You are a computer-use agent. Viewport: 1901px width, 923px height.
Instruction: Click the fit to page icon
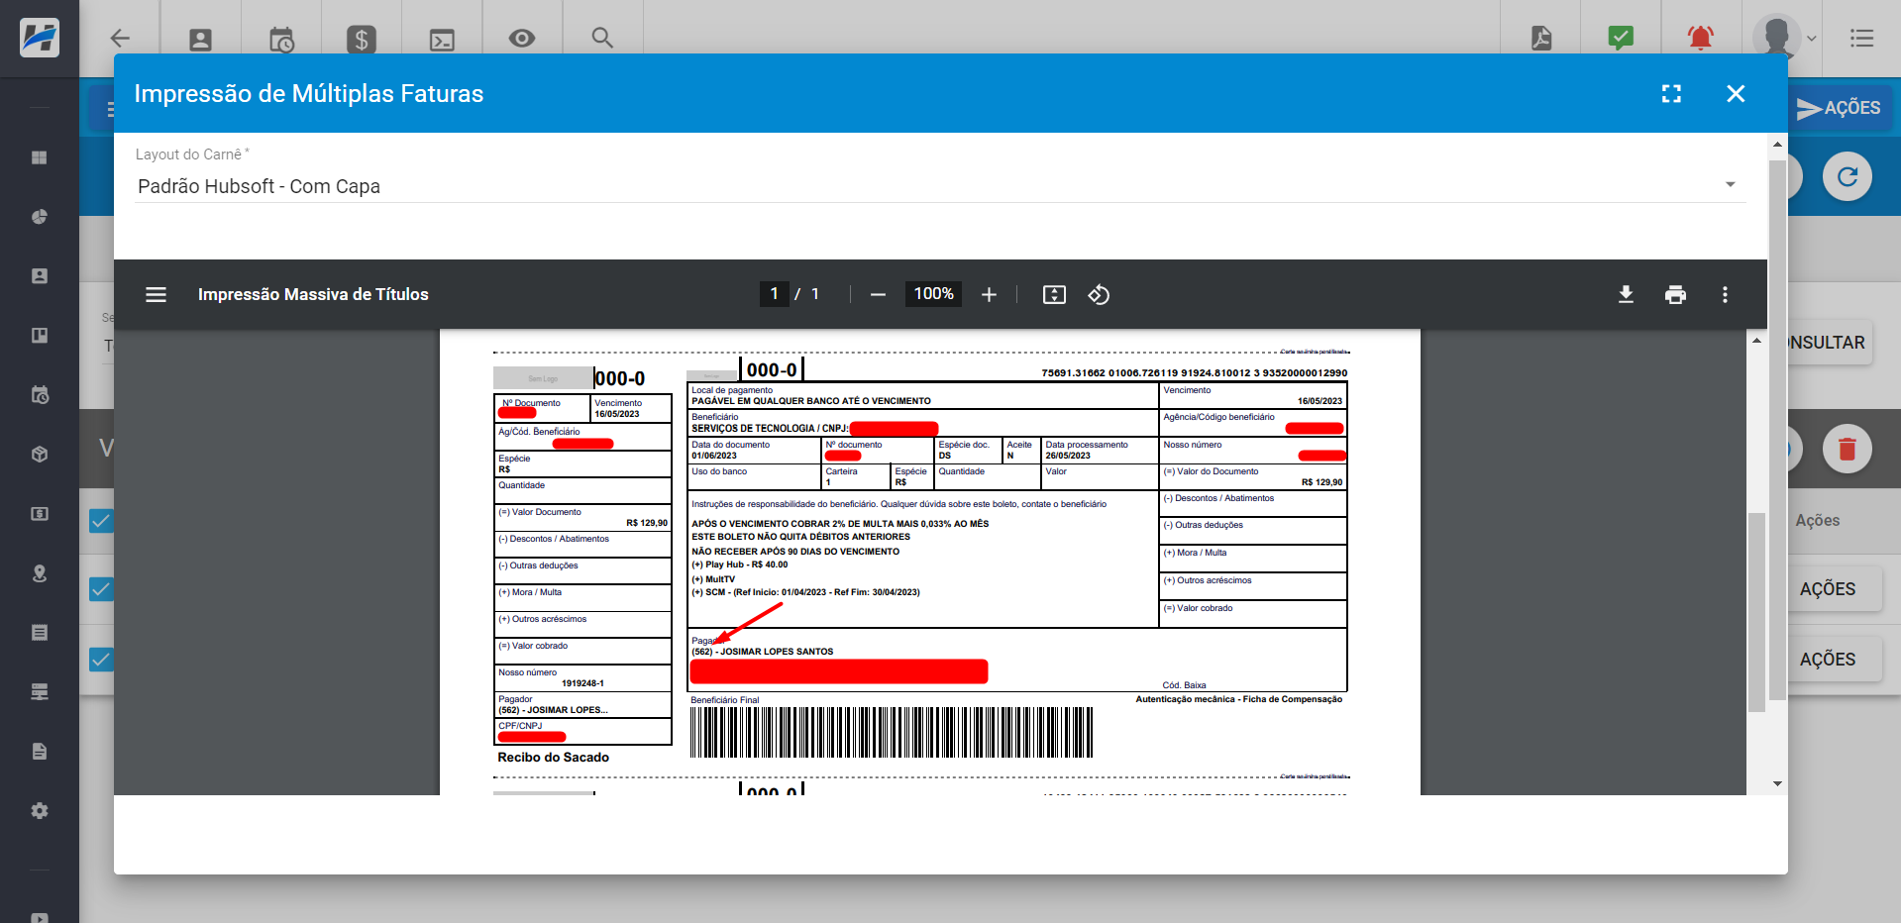click(1054, 294)
